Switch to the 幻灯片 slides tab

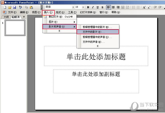[16, 17]
